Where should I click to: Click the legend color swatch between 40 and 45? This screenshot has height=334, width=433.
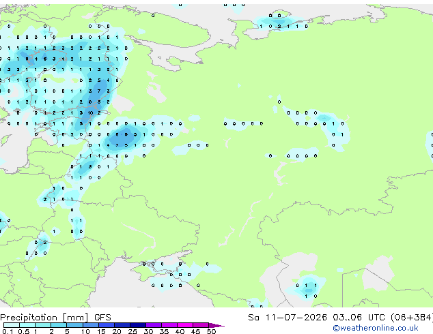185,325
